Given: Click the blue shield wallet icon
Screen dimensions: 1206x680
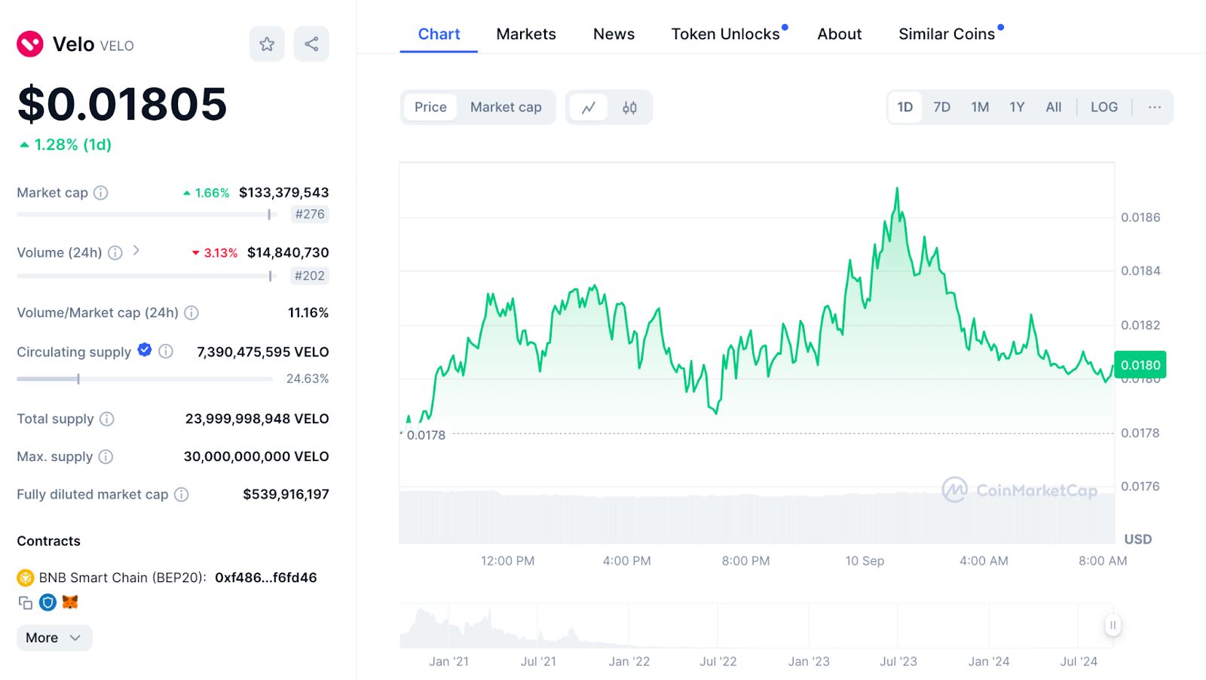Looking at the screenshot, I should (48, 602).
